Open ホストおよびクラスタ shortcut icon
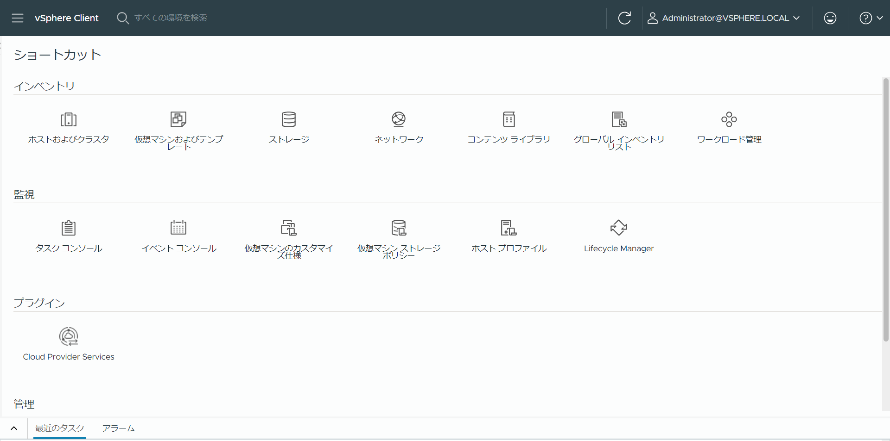The width and height of the screenshot is (890, 441). click(69, 119)
